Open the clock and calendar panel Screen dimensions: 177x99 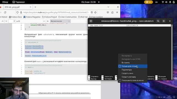[88, 2]
